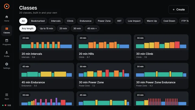Screen dimensions: 195x110
Task: Select the All category filter
Action: coord(23,21)
